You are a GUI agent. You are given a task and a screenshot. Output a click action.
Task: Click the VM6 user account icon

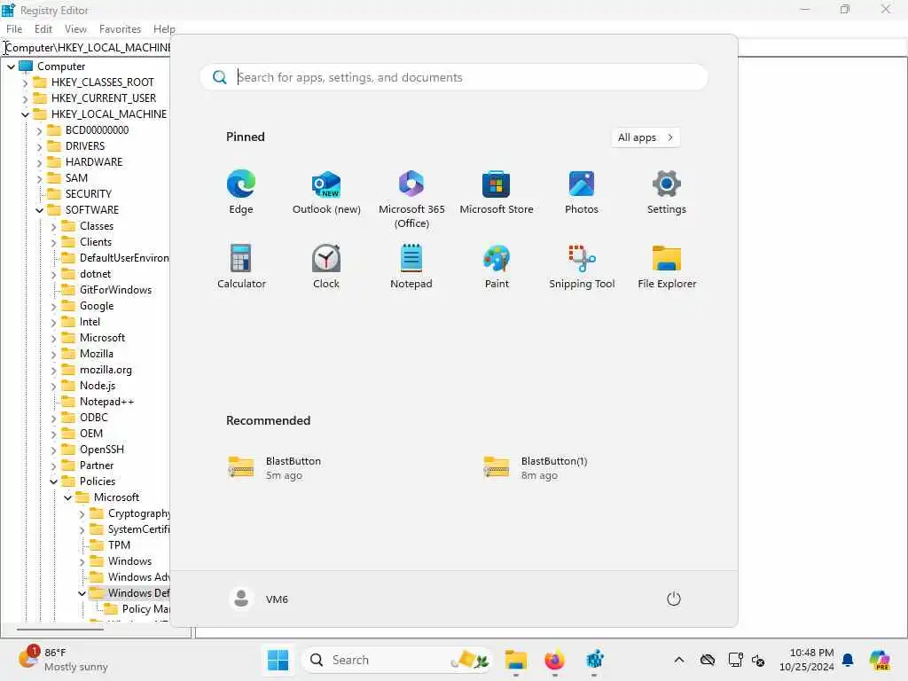tap(241, 599)
